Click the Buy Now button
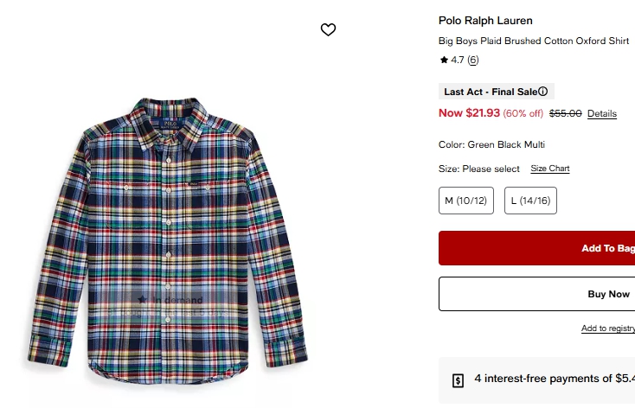 (x=608, y=294)
